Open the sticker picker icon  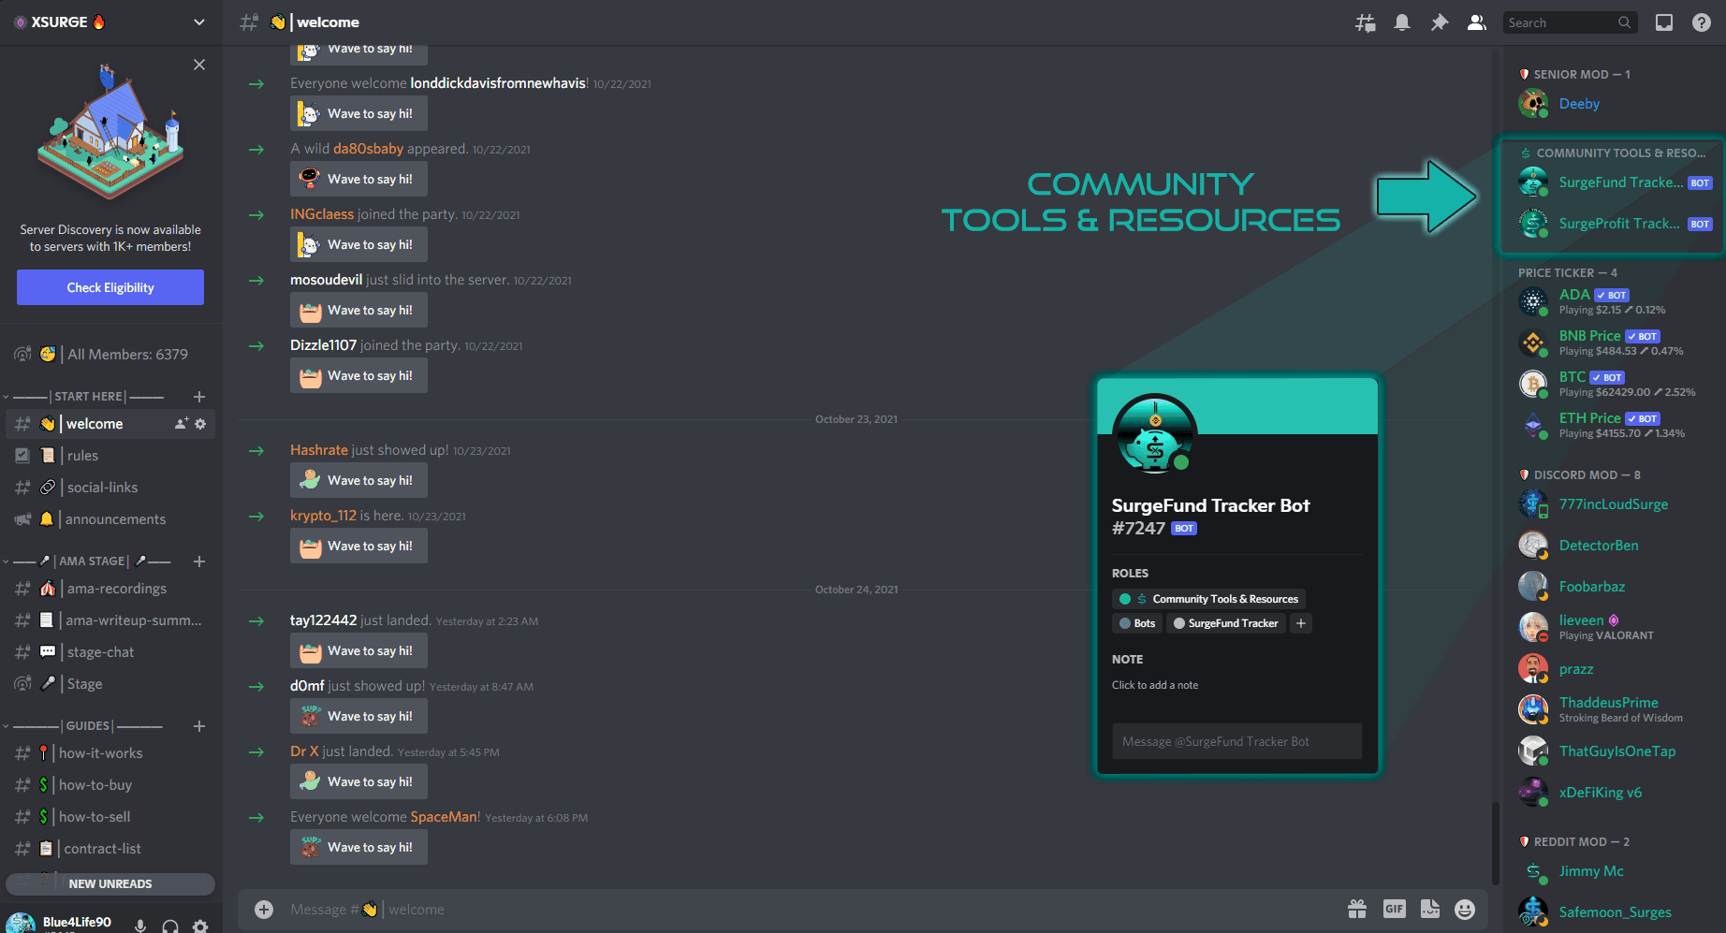(1430, 909)
